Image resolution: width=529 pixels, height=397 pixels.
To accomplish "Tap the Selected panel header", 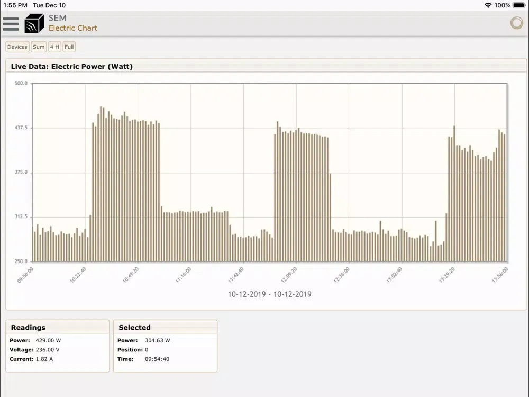I will (165, 328).
